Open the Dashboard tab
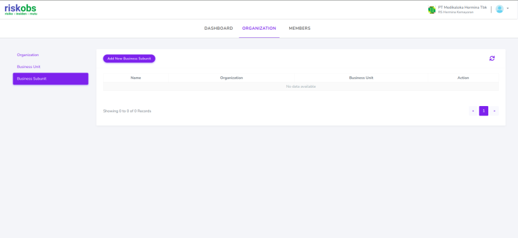The height and width of the screenshot is (238, 518). click(x=219, y=28)
